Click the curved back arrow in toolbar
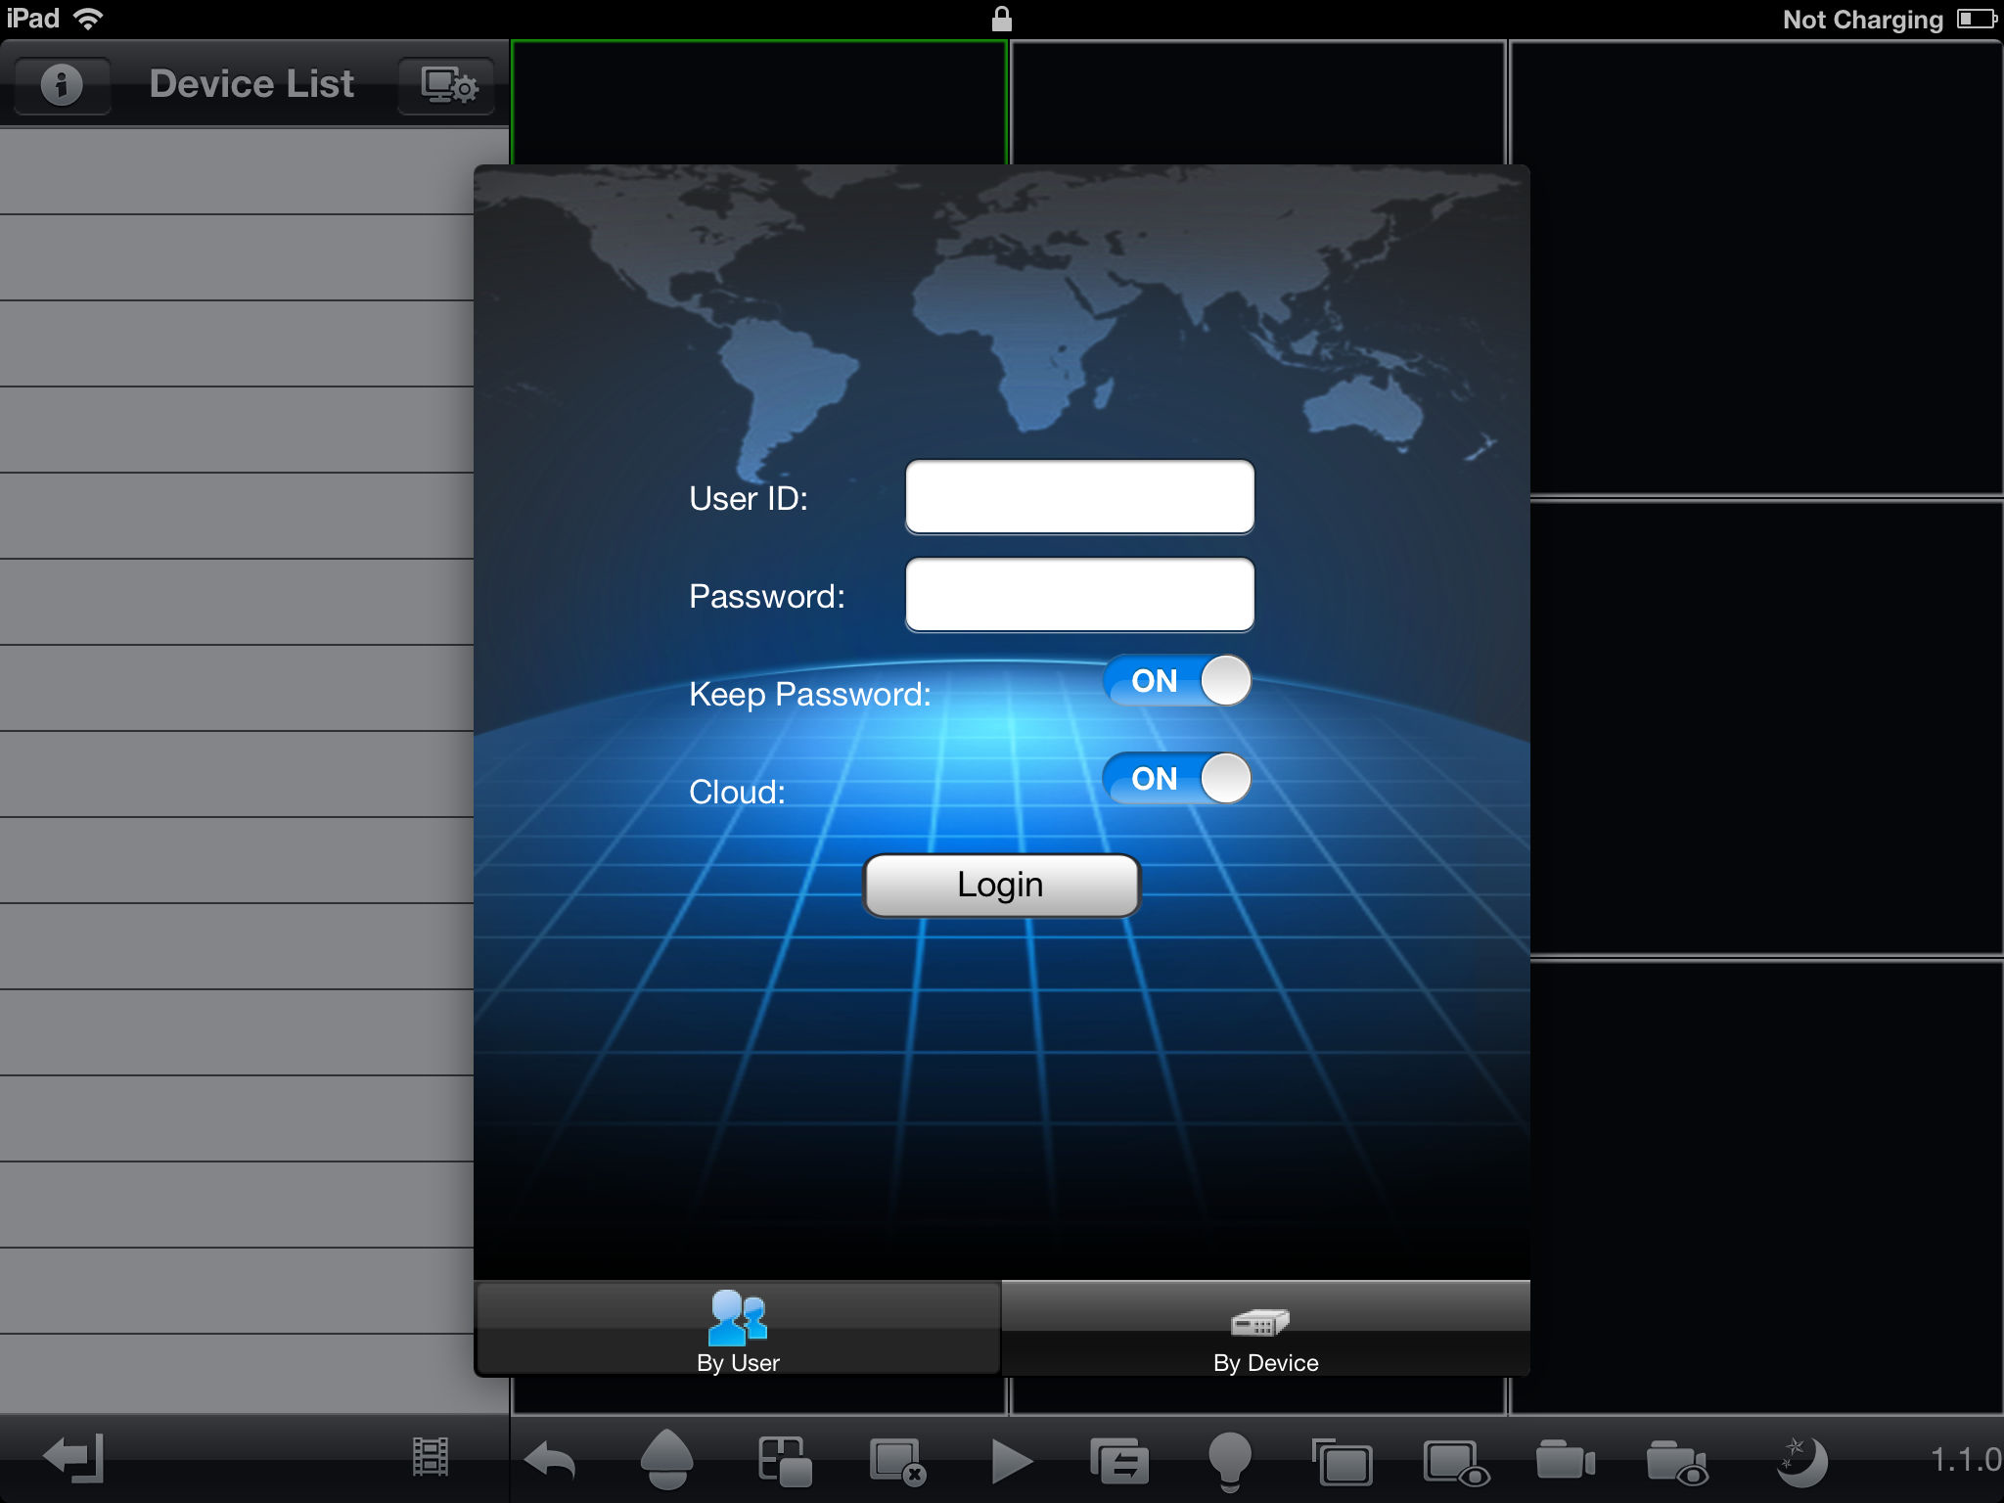Screen dimensions: 2004x1503 [550, 1462]
